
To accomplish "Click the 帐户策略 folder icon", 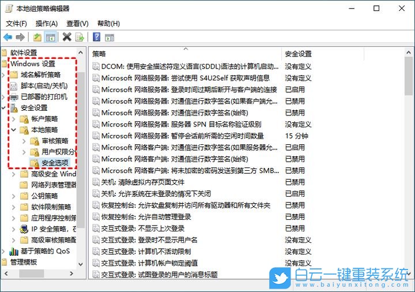I will [x=24, y=119].
